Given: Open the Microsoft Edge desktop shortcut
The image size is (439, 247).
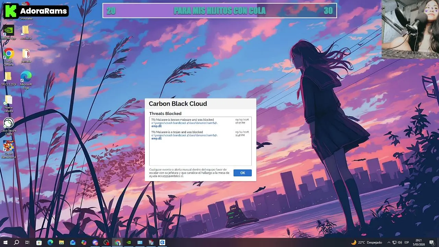Looking at the screenshot, I should coord(26,80).
